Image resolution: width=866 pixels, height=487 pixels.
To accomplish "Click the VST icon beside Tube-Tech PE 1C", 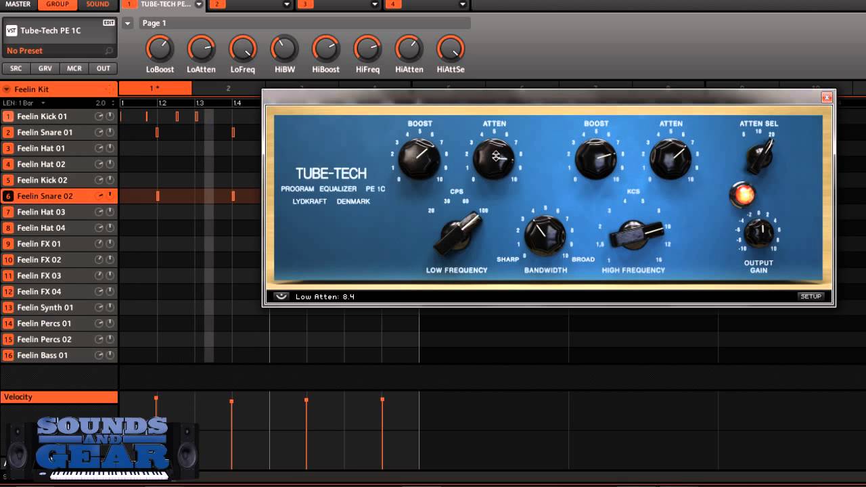I will tap(12, 30).
